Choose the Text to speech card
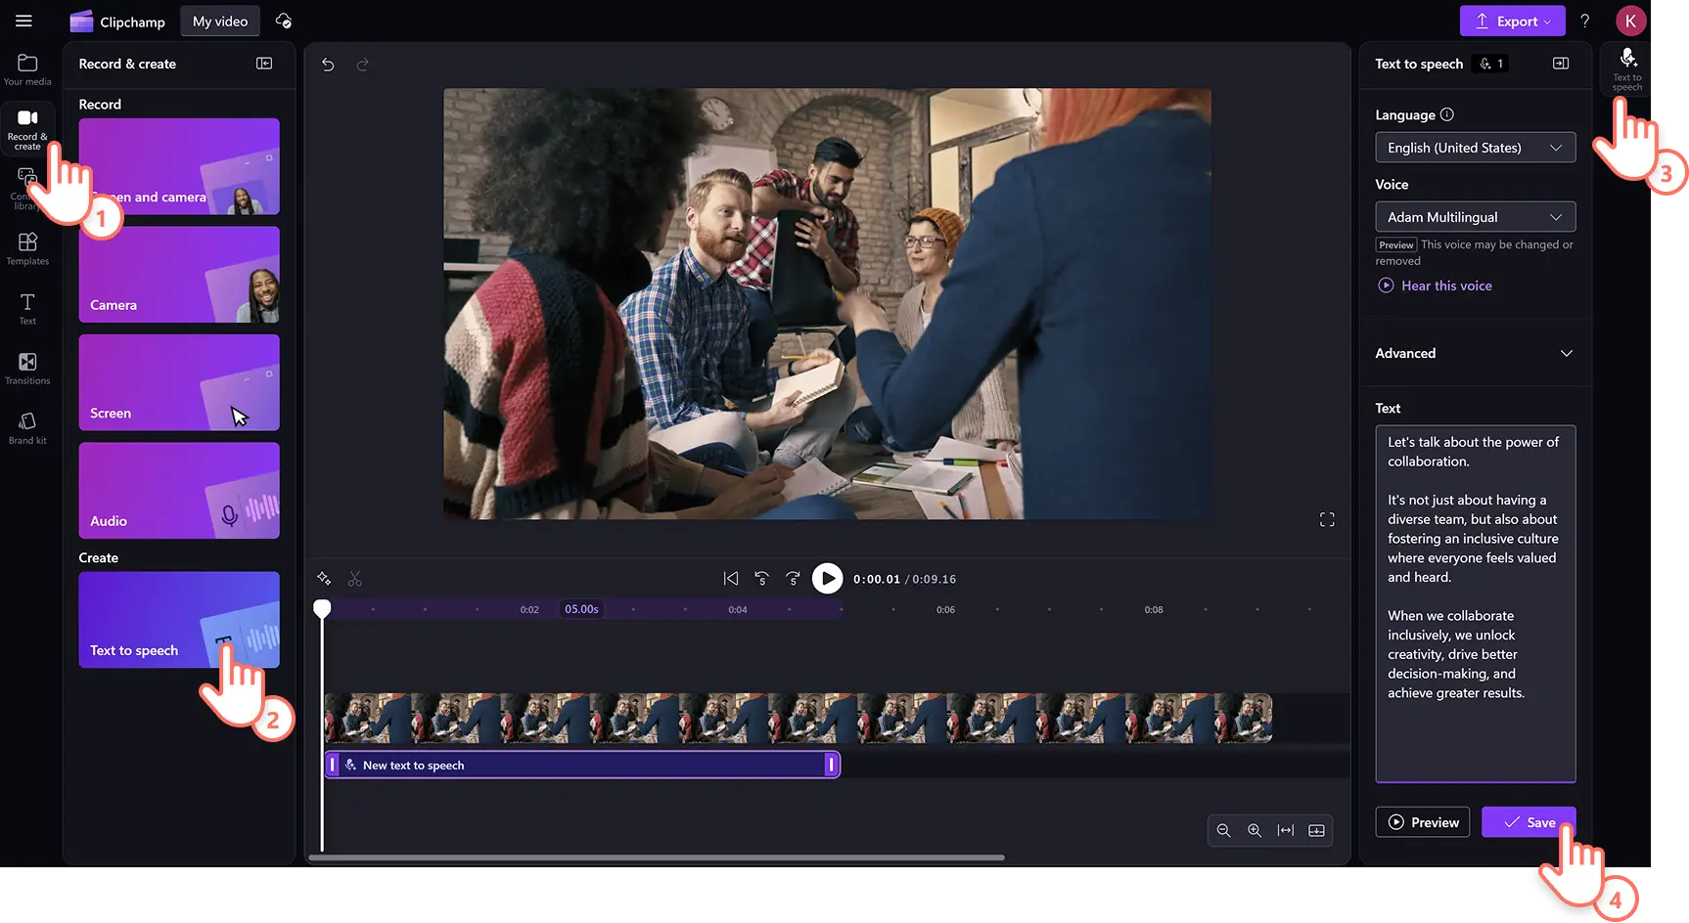This screenshot has height=923, width=1689. (179, 620)
